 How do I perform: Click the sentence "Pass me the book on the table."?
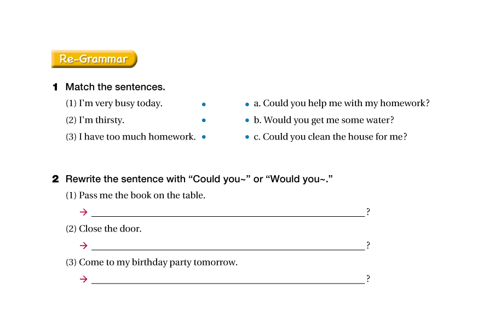(142, 195)
